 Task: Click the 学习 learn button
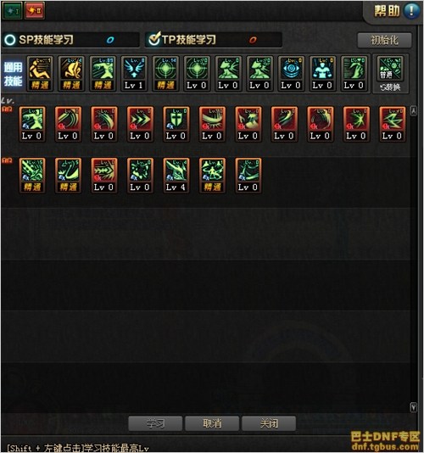click(155, 423)
